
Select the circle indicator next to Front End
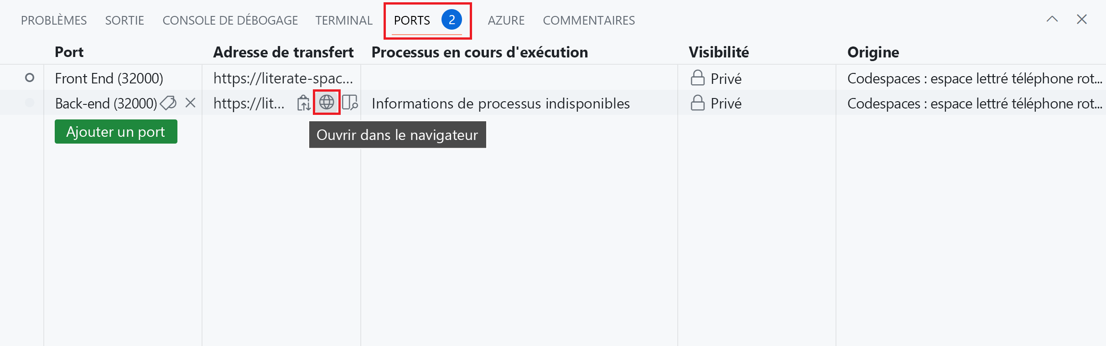[x=29, y=78]
